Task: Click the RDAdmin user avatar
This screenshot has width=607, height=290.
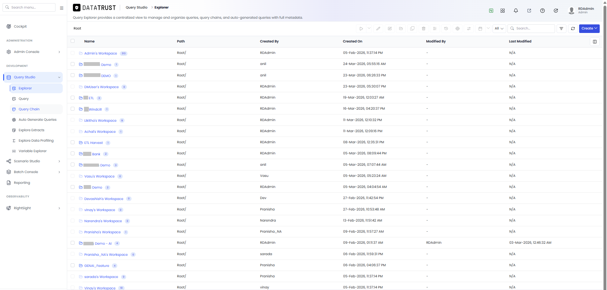Action: [x=571, y=10]
